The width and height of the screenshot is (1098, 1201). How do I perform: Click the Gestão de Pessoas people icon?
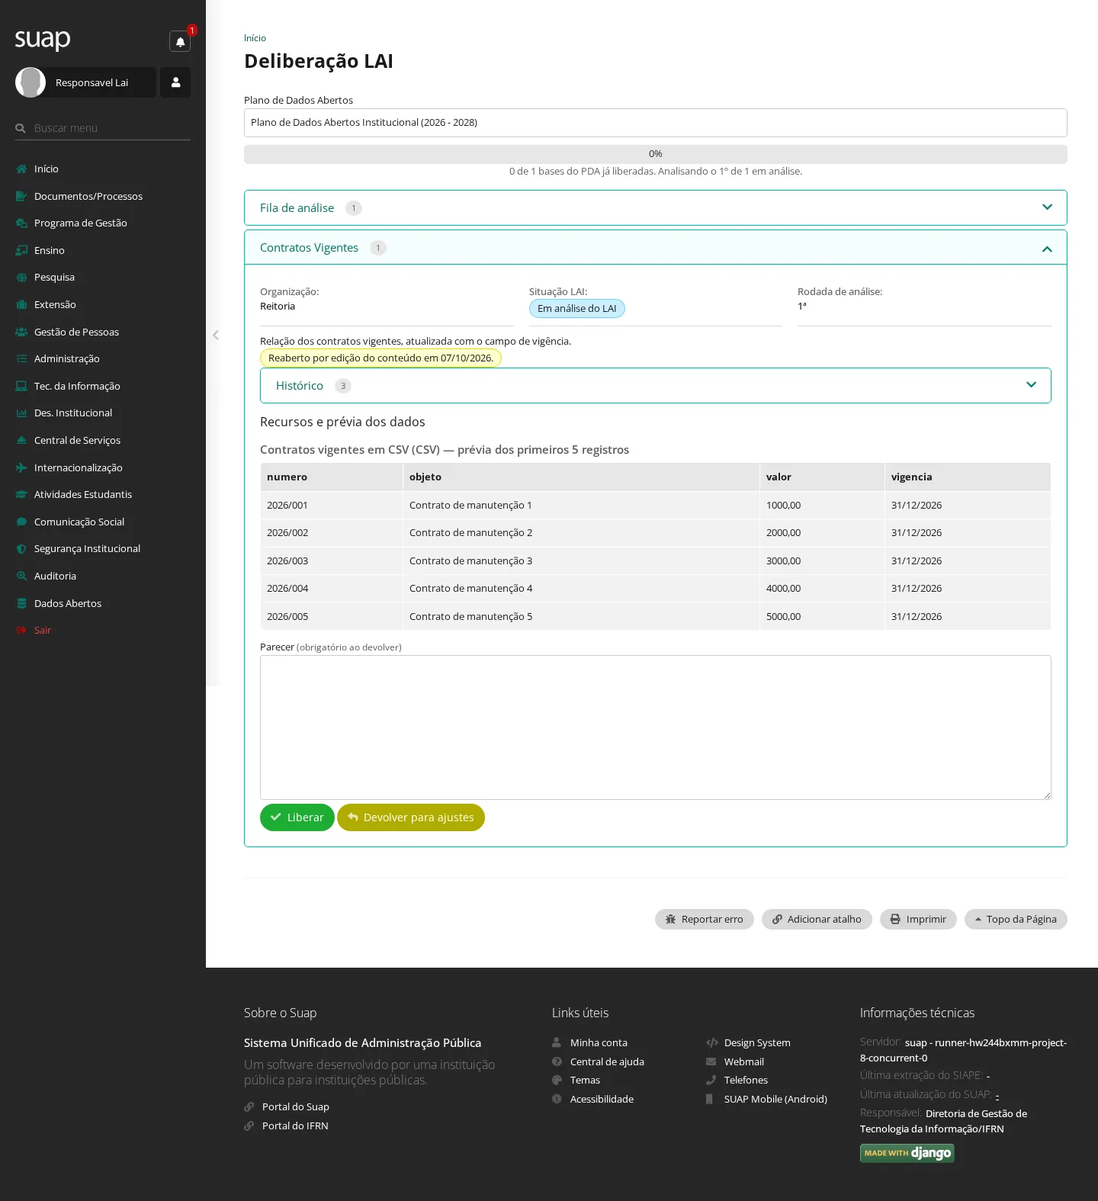pos(21,332)
